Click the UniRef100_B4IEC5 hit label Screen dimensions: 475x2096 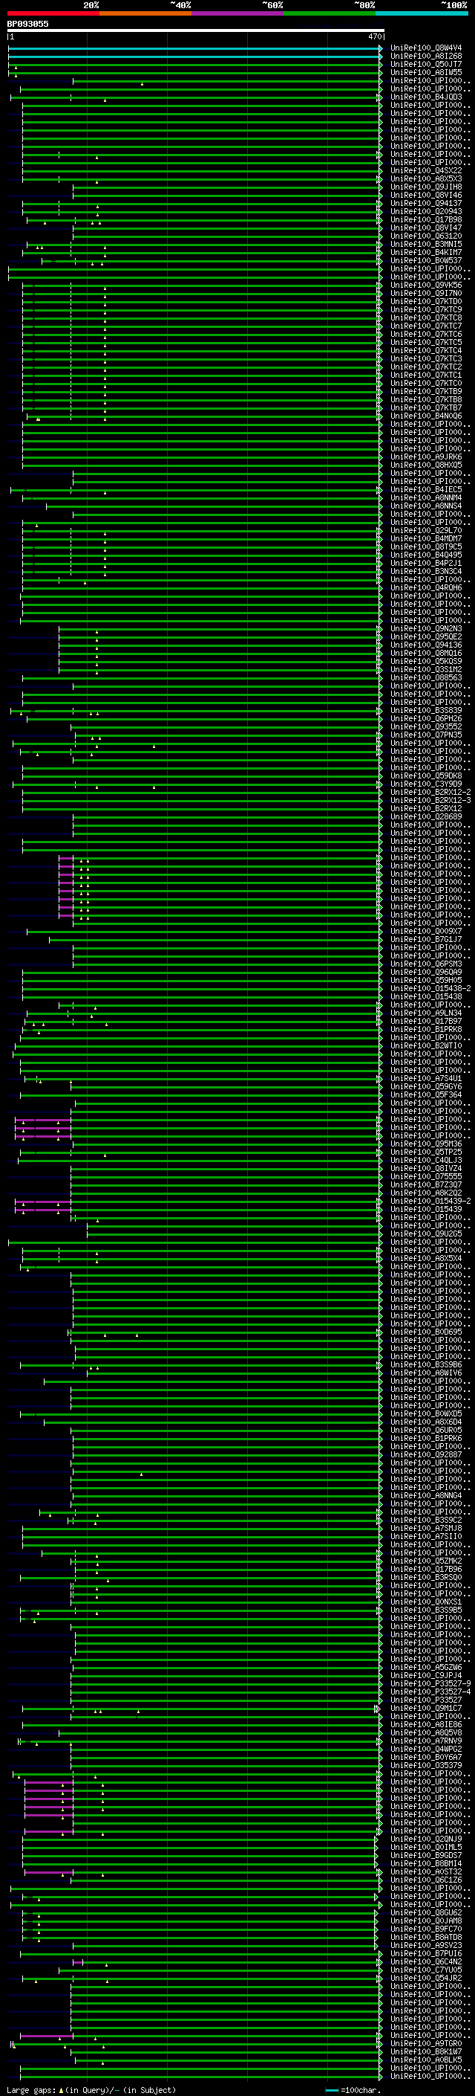[x=426, y=490]
